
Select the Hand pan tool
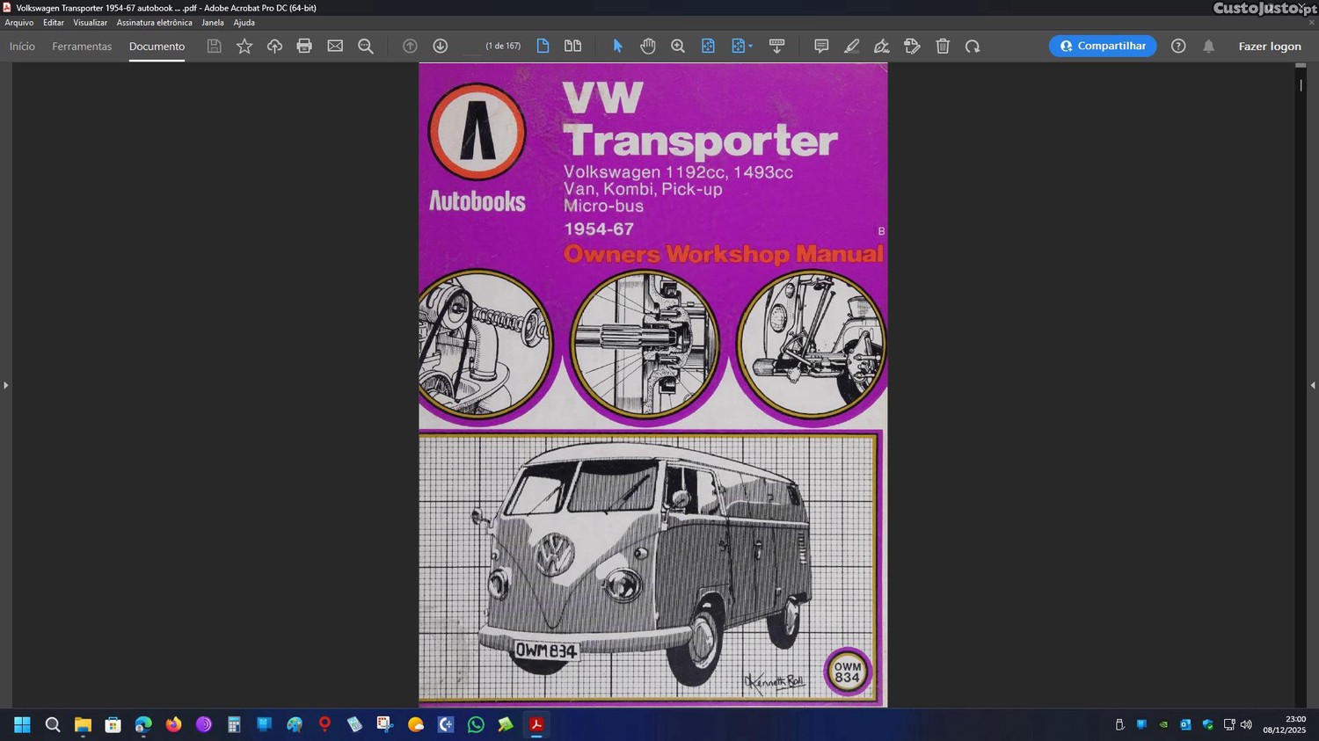[648, 47]
